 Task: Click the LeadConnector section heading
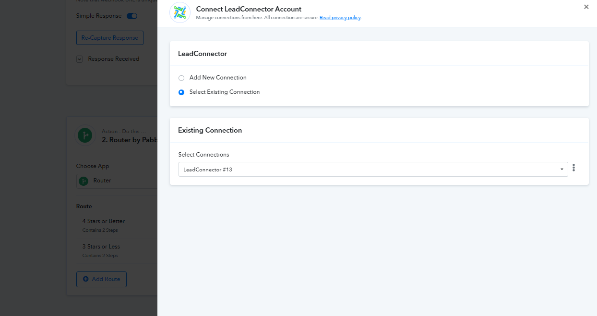(x=203, y=54)
